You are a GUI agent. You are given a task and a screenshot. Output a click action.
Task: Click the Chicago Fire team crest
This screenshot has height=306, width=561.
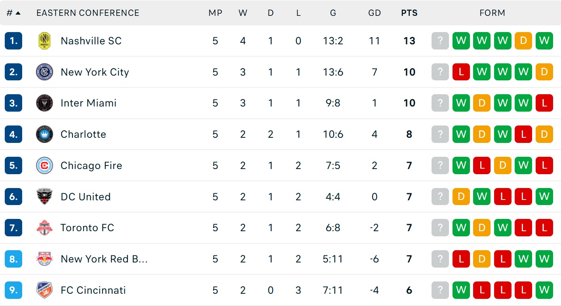pyautogui.click(x=44, y=165)
